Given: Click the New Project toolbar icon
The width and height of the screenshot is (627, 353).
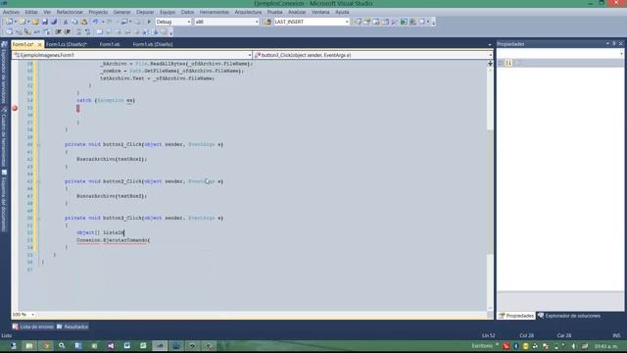Looking at the screenshot, I should pos(9,22).
